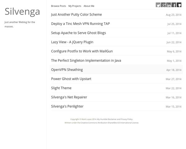186x149 pixels.
Task: Open the About Me page
Action: (x=89, y=6)
